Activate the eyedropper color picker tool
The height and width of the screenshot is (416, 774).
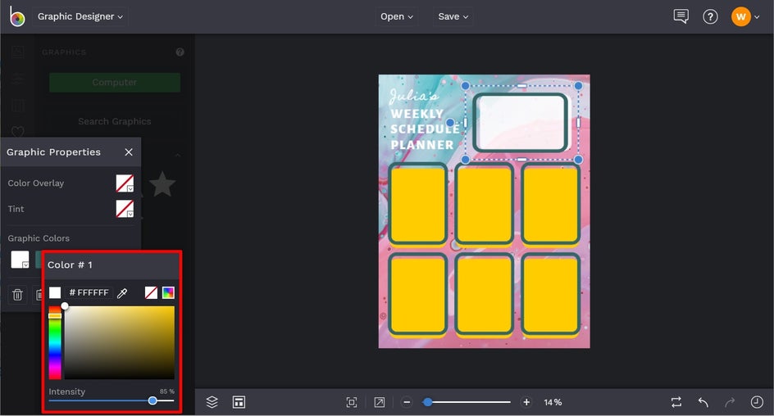tap(122, 293)
